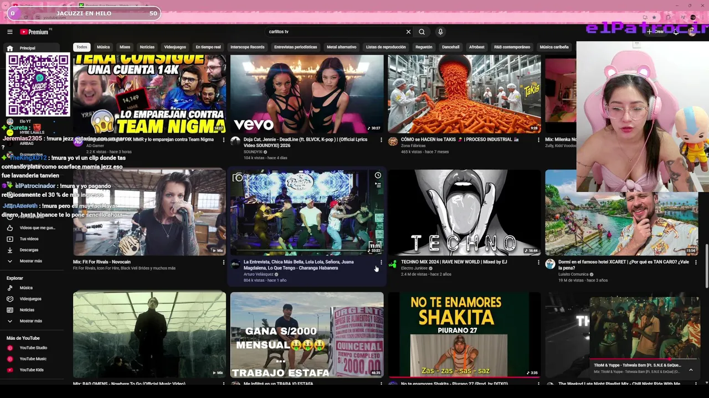Screen dimensions: 709x398
Task: Select the Noticias filter chip
Action: pos(147,47)
